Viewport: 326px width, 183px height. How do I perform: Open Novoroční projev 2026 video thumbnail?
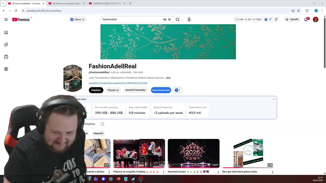[x=194, y=154]
